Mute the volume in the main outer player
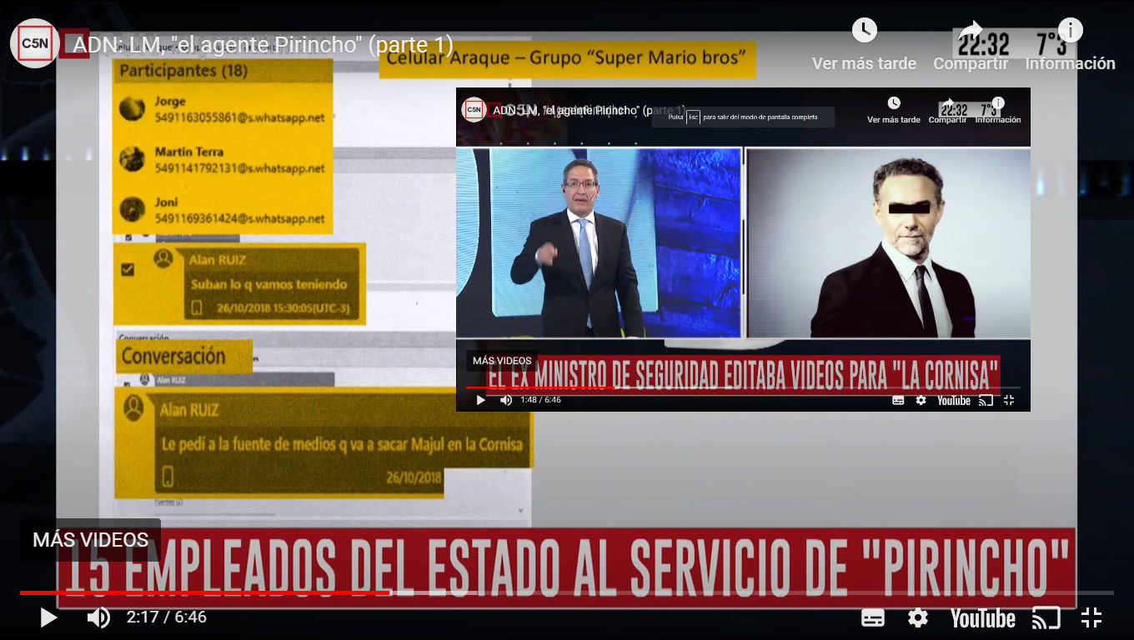 point(98,617)
